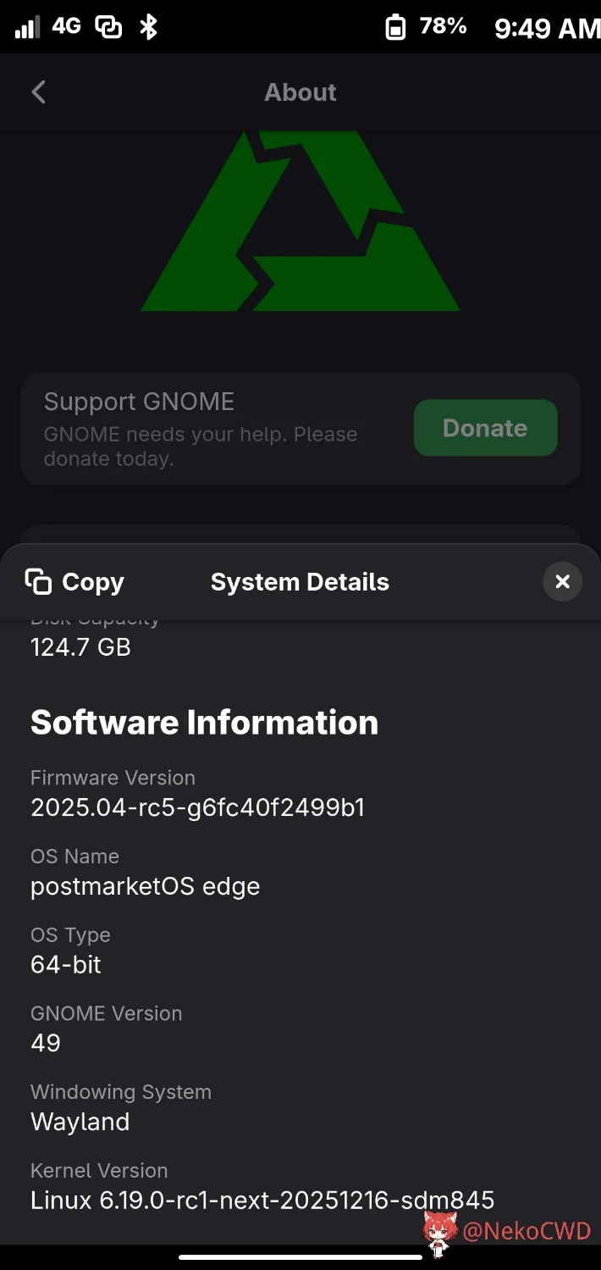Go back using the header arrow
Viewport: 601px width, 1270px height.
pyautogui.click(x=39, y=92)
